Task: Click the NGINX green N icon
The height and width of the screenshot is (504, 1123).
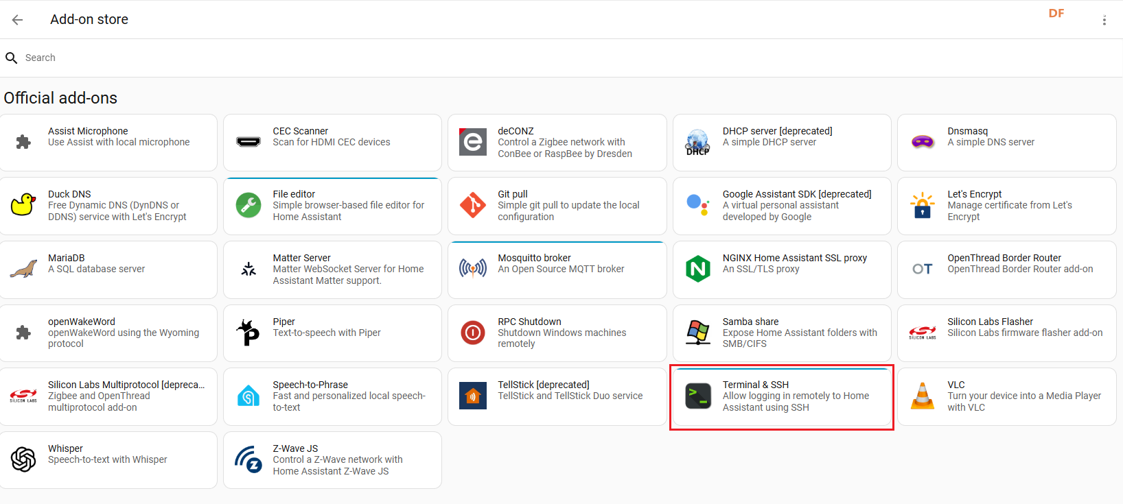Action: coord(697,269)
